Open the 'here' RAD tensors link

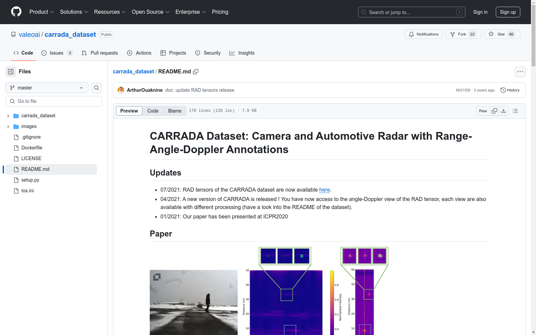[x=324, y=190]
